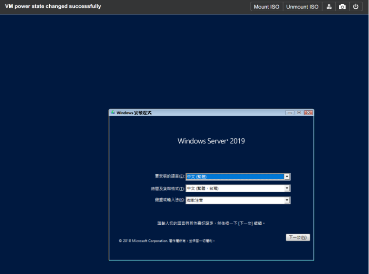Click the 要安裝的語言(E) label

[170, 176]
